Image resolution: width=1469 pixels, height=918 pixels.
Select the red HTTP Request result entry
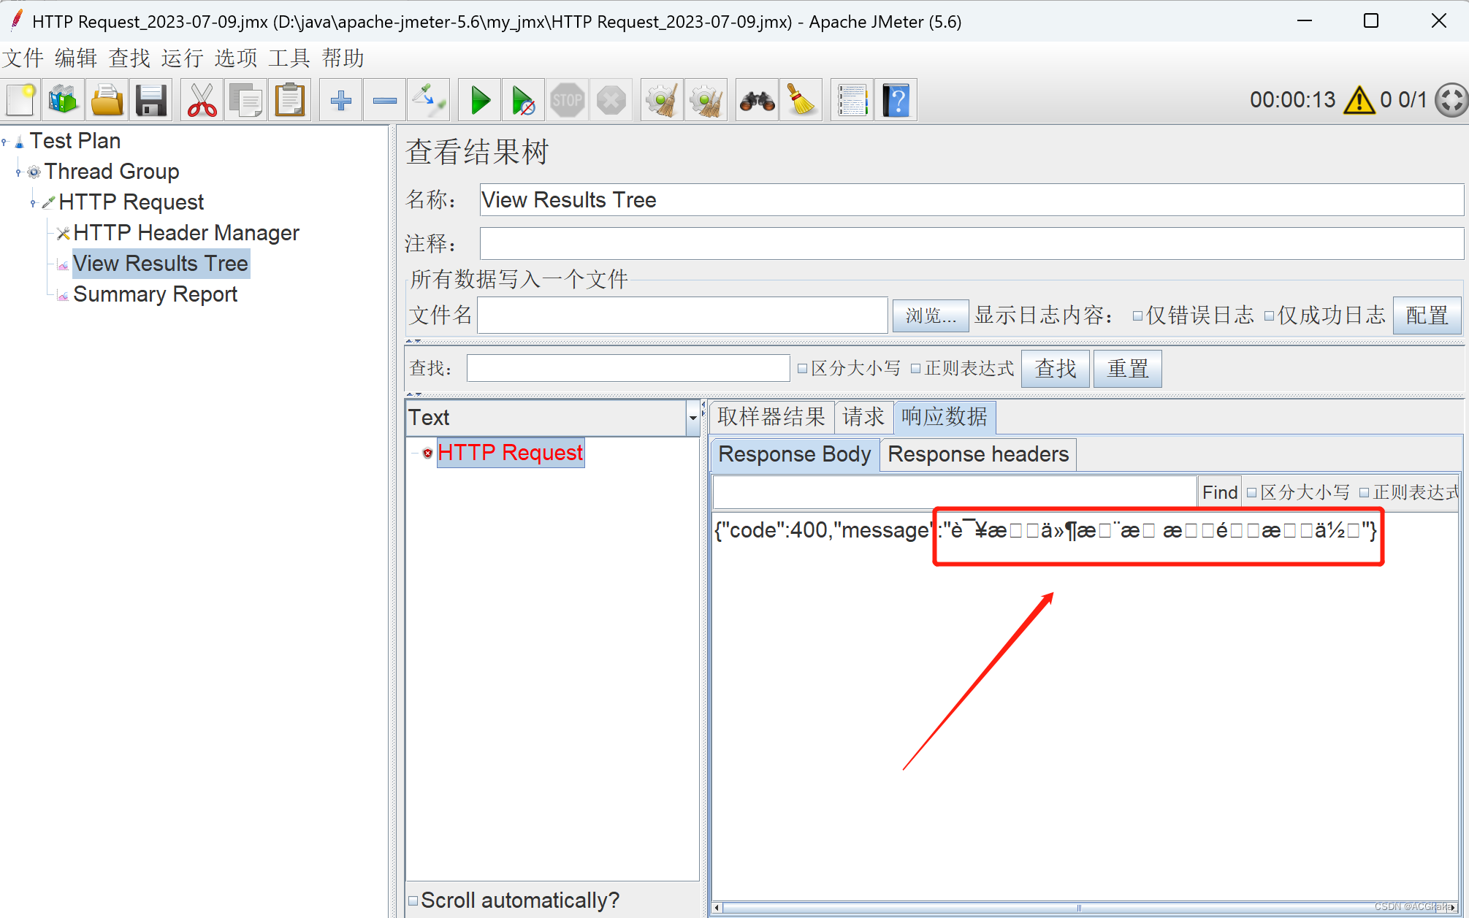(510, 453)
